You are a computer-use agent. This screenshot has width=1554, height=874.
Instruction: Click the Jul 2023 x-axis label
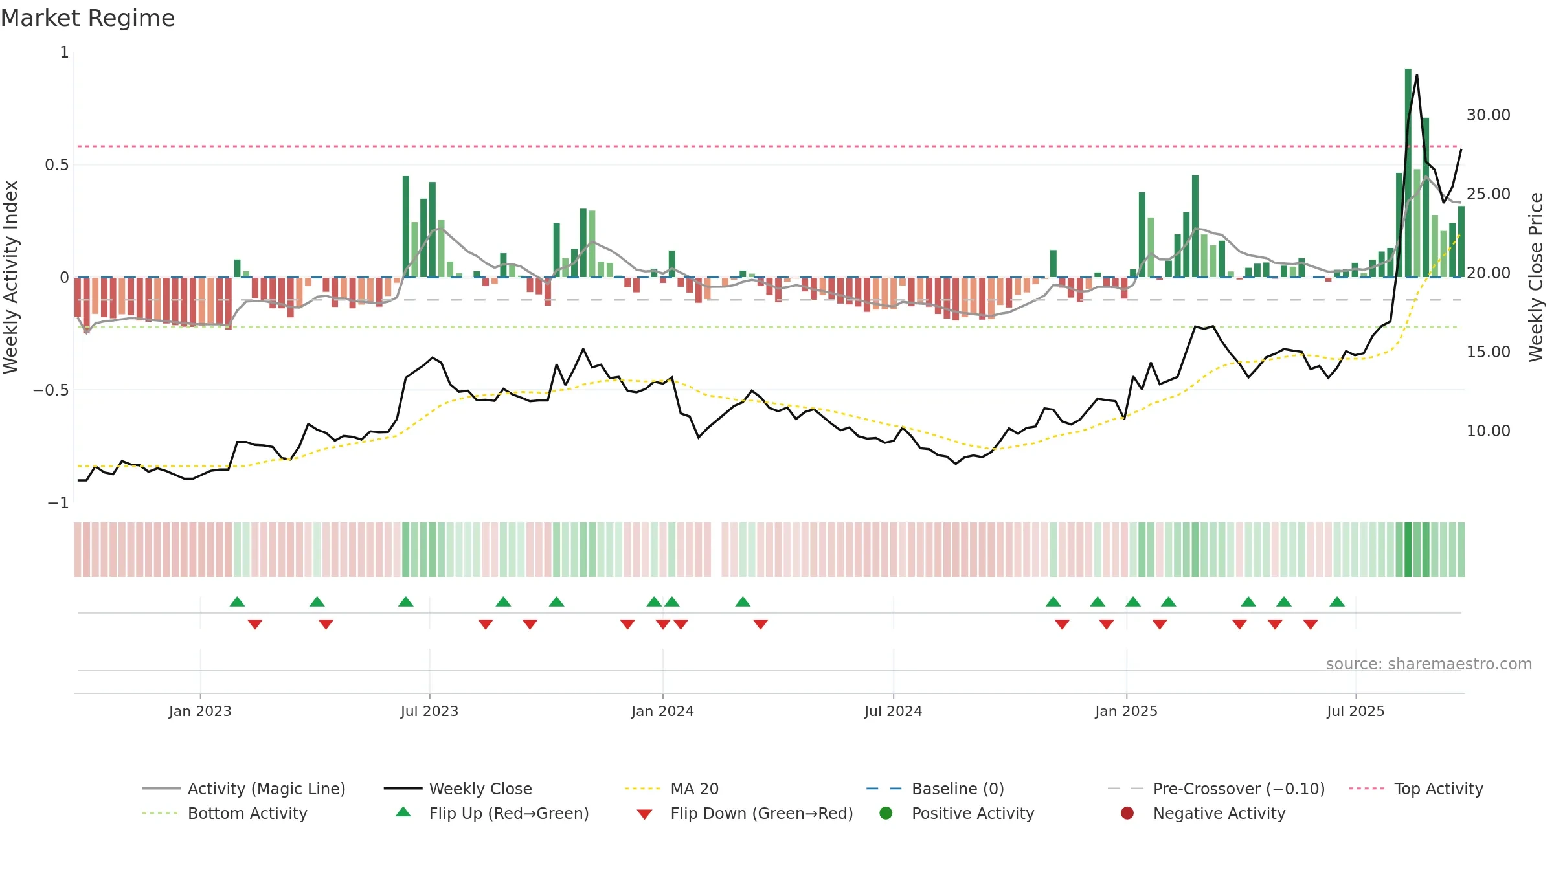[429, 711]
